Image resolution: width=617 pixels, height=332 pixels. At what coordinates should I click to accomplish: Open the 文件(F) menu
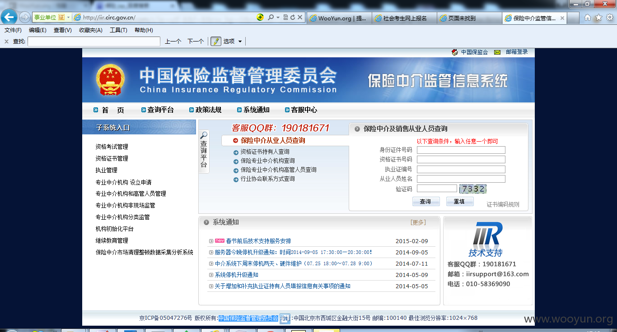[13, 30]
